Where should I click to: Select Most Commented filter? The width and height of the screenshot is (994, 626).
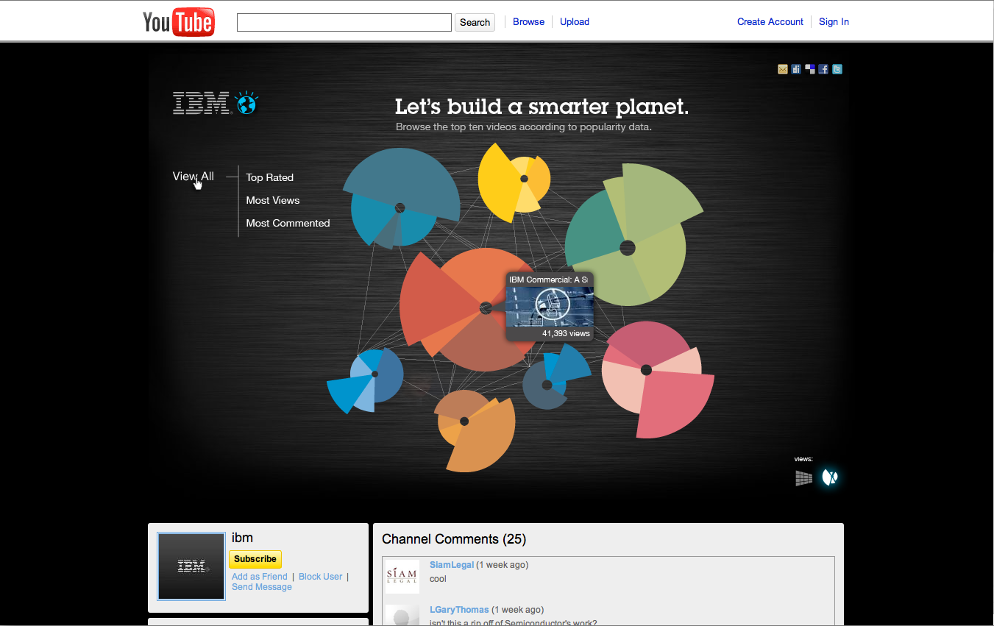coord(288,223)
